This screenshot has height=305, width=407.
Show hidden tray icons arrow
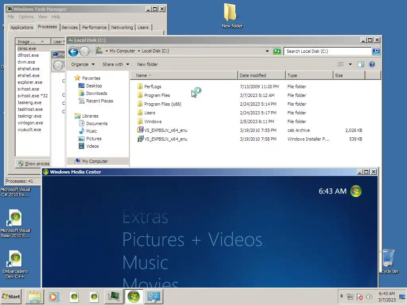coord(341,296)
